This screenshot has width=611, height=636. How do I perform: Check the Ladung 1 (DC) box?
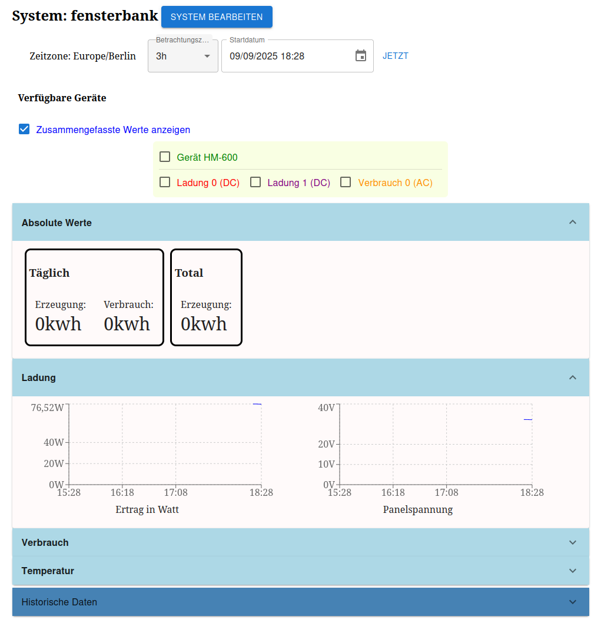point(255,183)
